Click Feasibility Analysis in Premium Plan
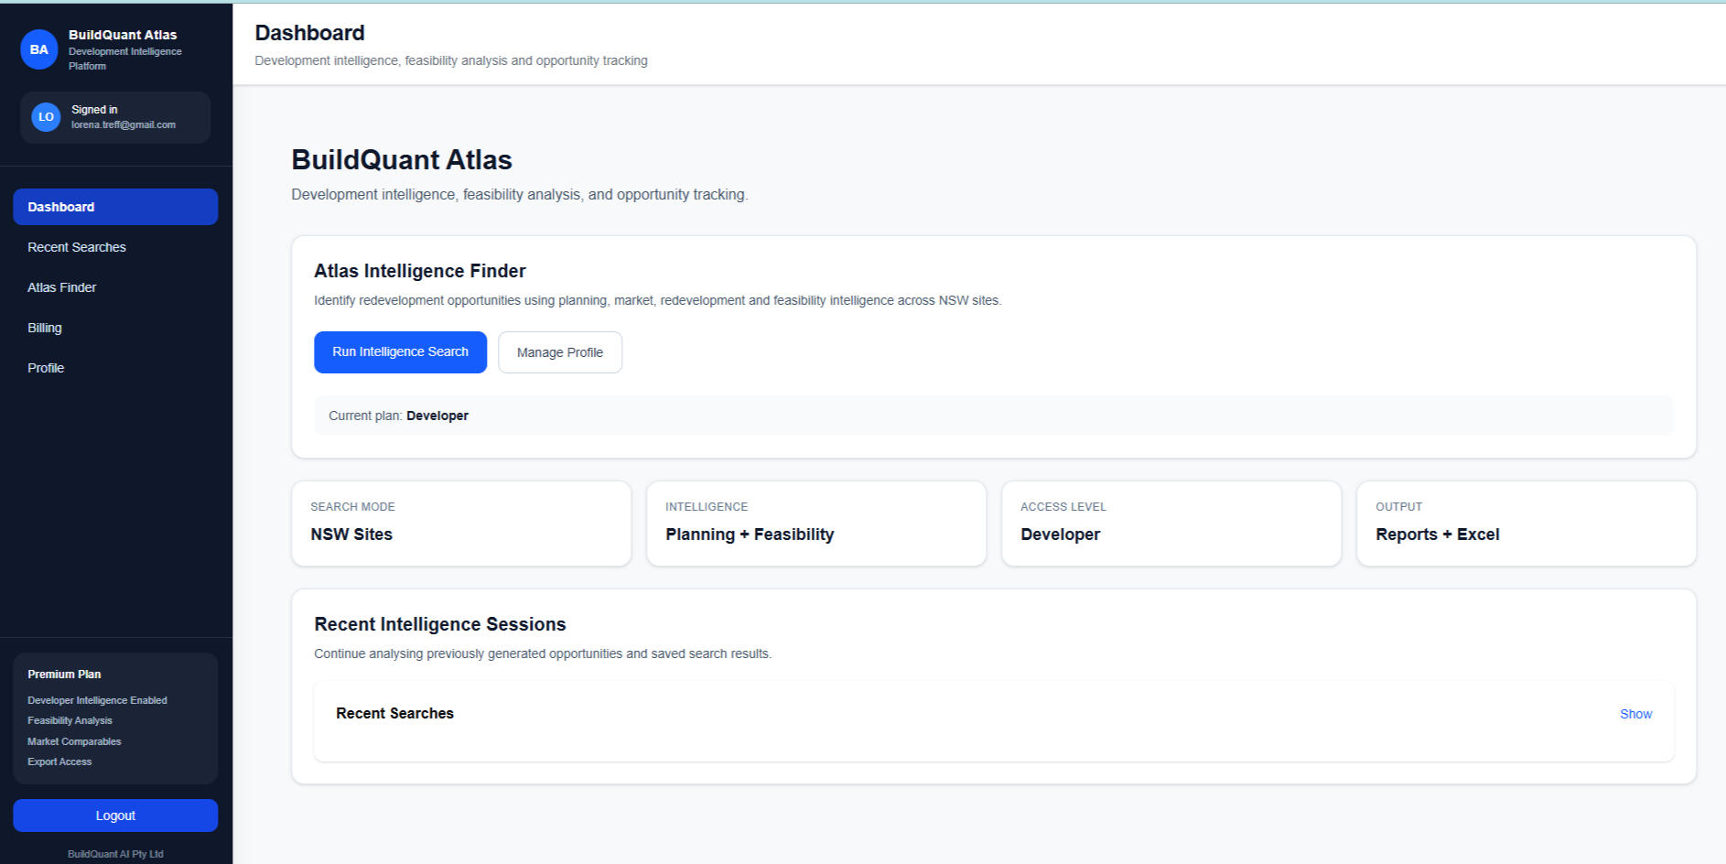1726x864 pixels. (70, 720)
